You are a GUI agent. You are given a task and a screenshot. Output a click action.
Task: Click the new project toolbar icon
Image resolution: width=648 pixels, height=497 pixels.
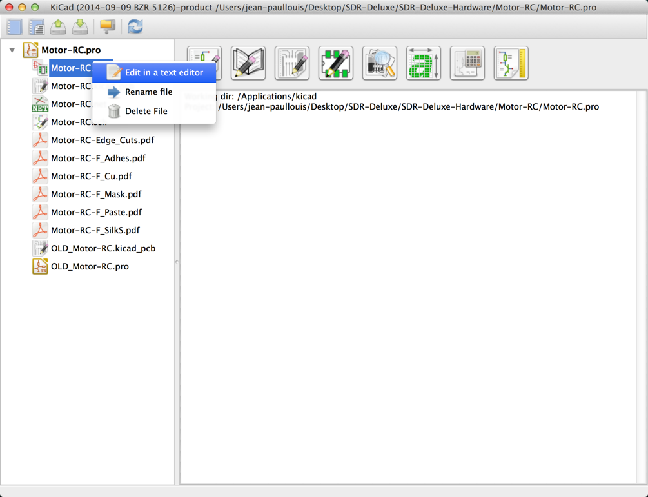[14, 26]
